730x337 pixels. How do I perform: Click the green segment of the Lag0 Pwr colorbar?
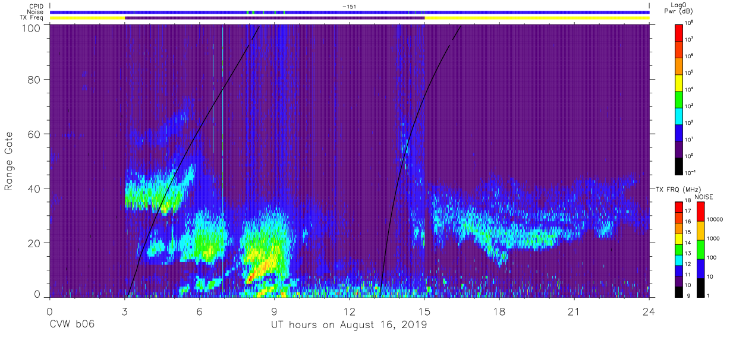(679, 98)
